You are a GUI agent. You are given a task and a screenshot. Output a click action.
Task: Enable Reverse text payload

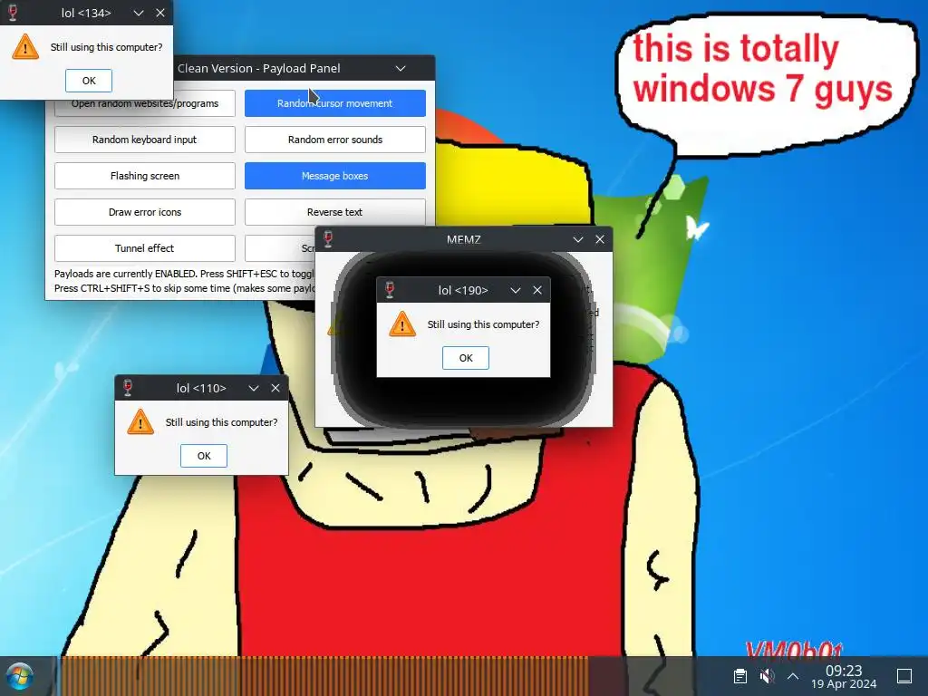(335, 212)
